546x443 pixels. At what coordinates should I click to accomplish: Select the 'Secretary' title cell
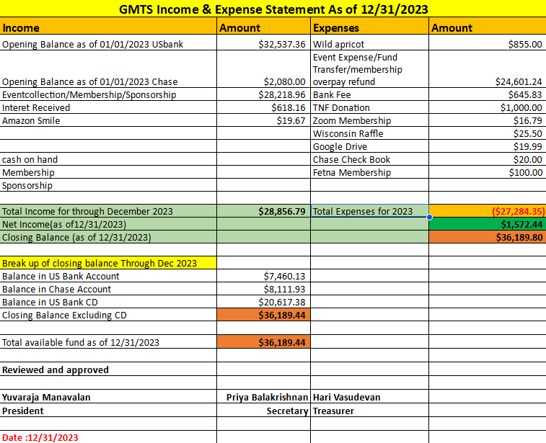pos(263,411)
